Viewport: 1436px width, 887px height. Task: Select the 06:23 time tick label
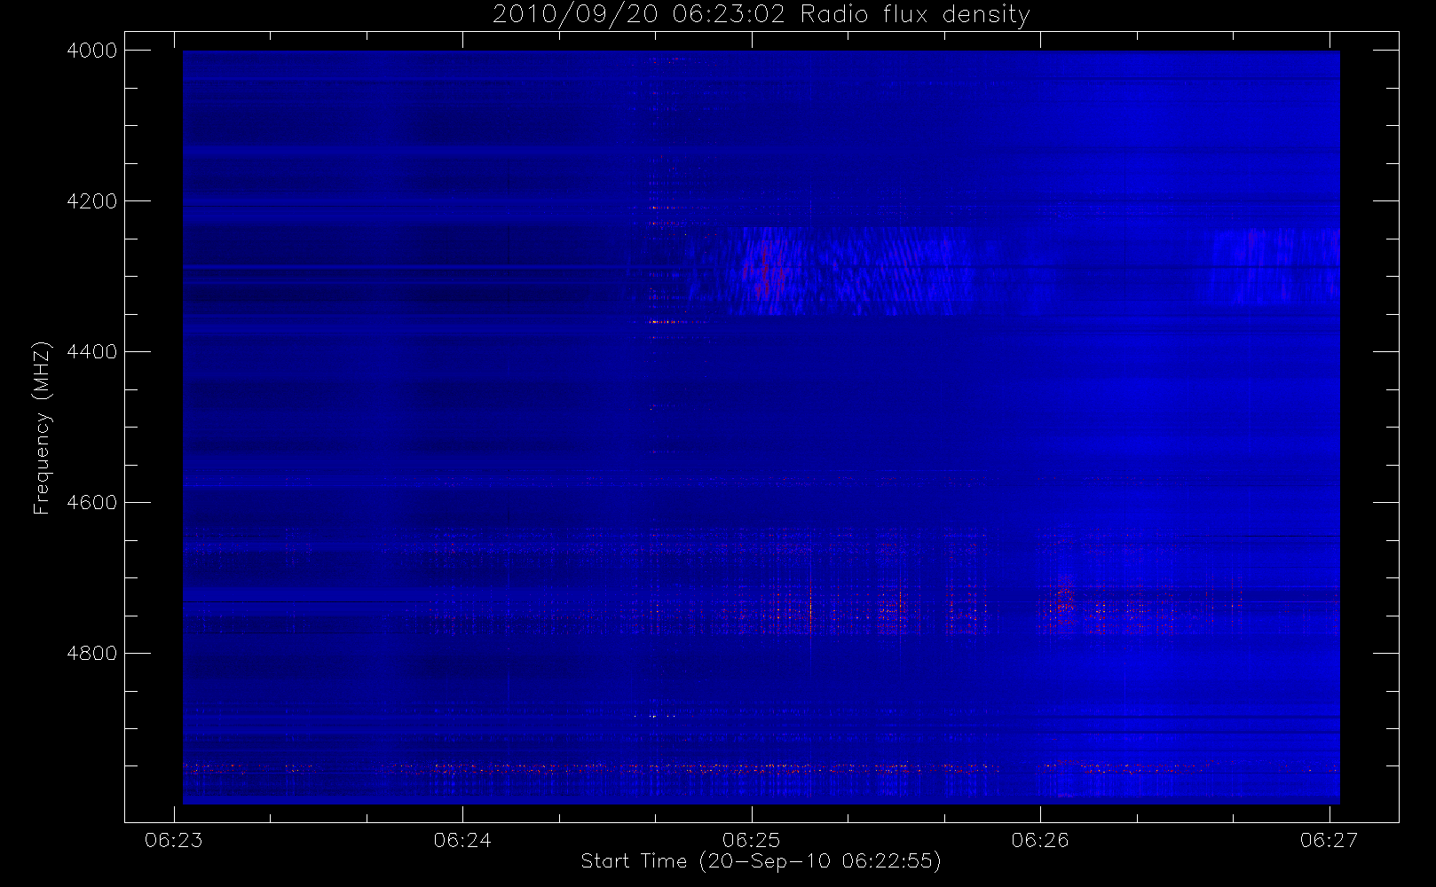pyautogui.click(x=174, y=840)
